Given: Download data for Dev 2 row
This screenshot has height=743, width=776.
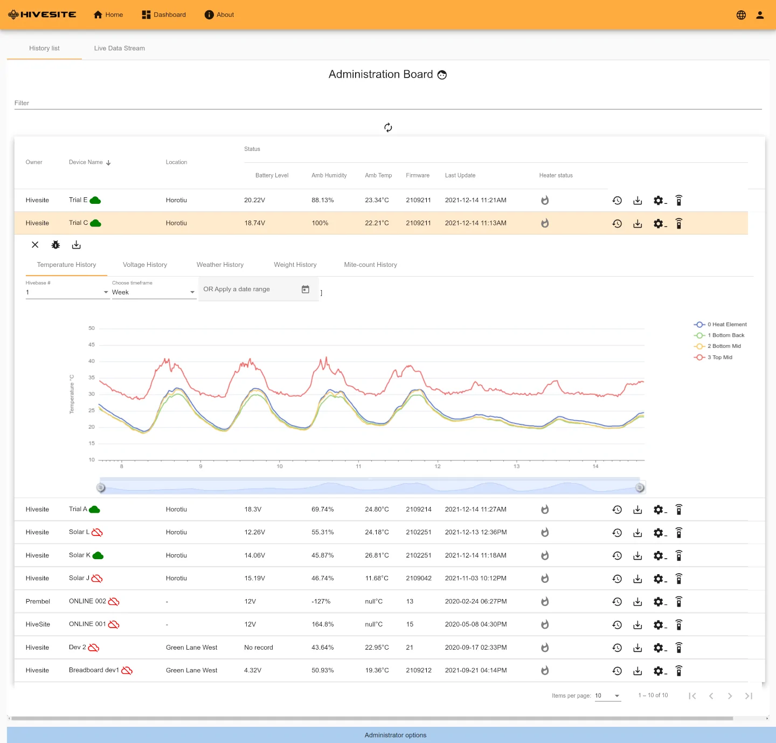Looking at the screenshot, I should tap(638, 648).
